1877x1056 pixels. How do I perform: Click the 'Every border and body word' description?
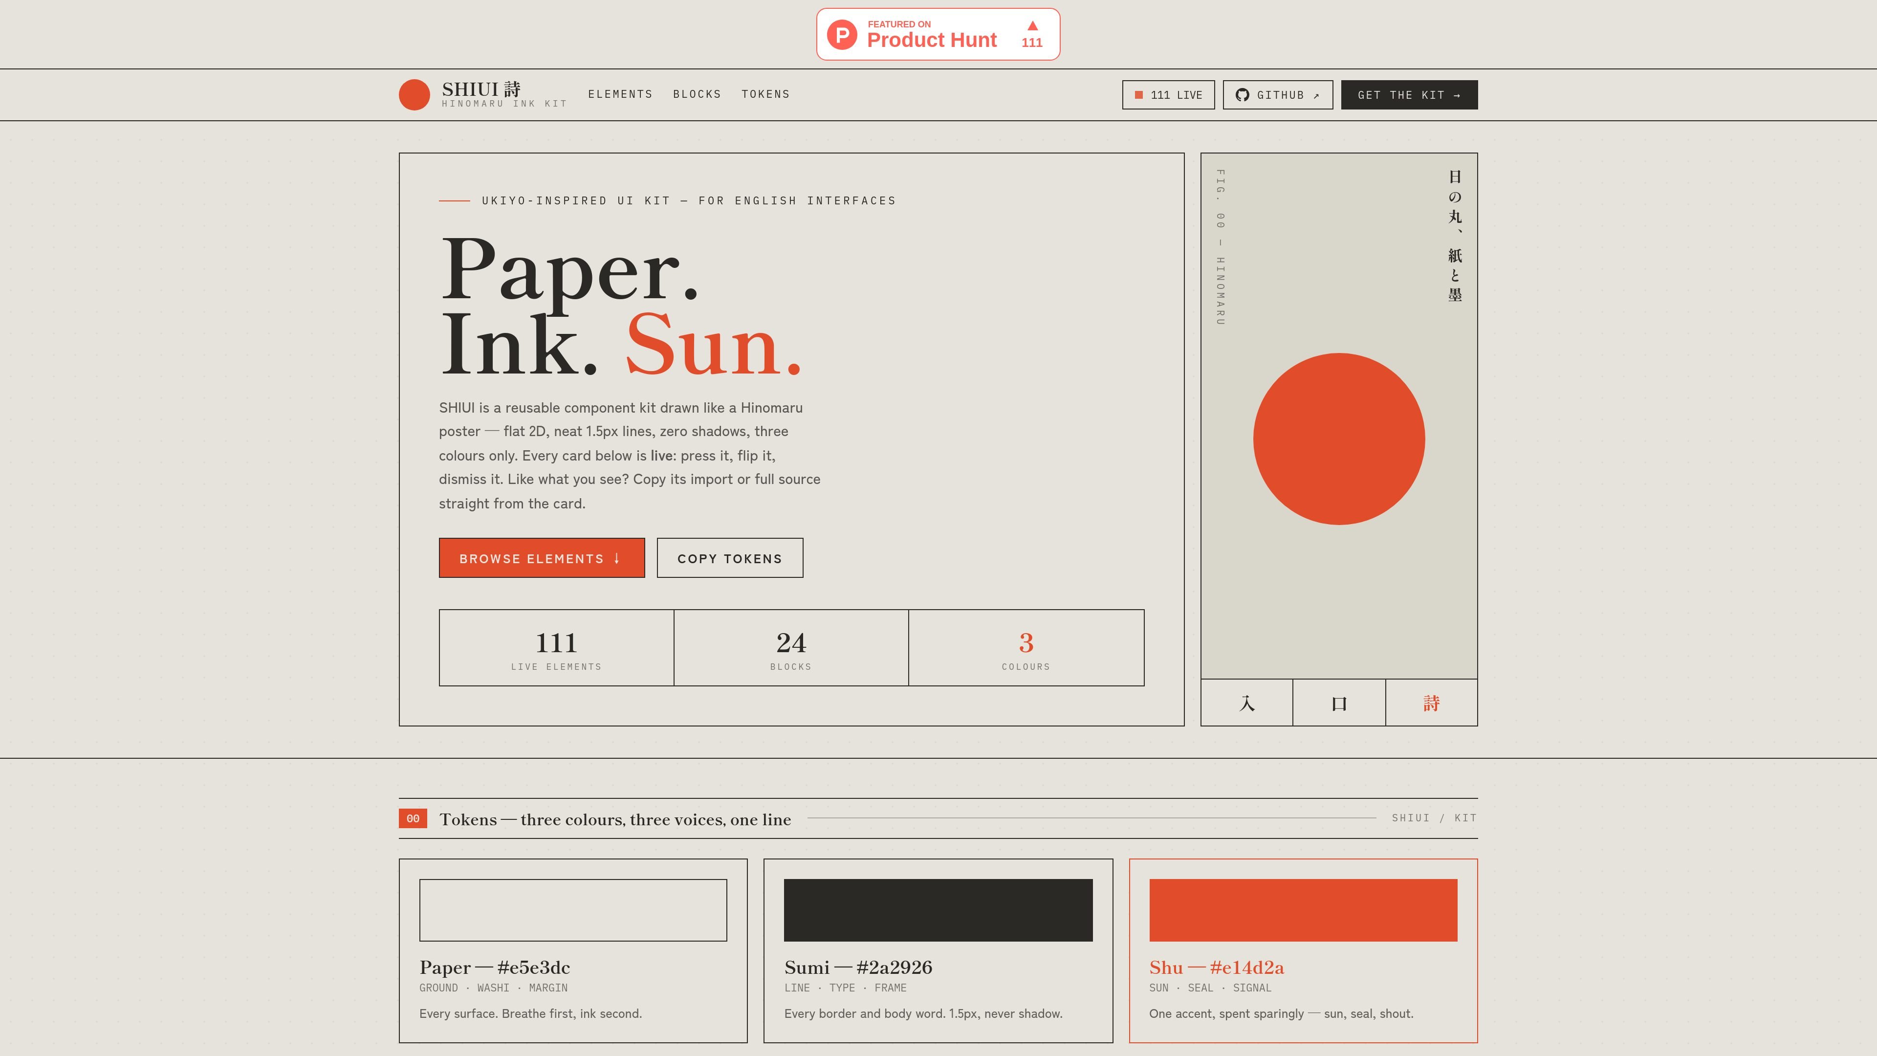tap(923, 1013)
